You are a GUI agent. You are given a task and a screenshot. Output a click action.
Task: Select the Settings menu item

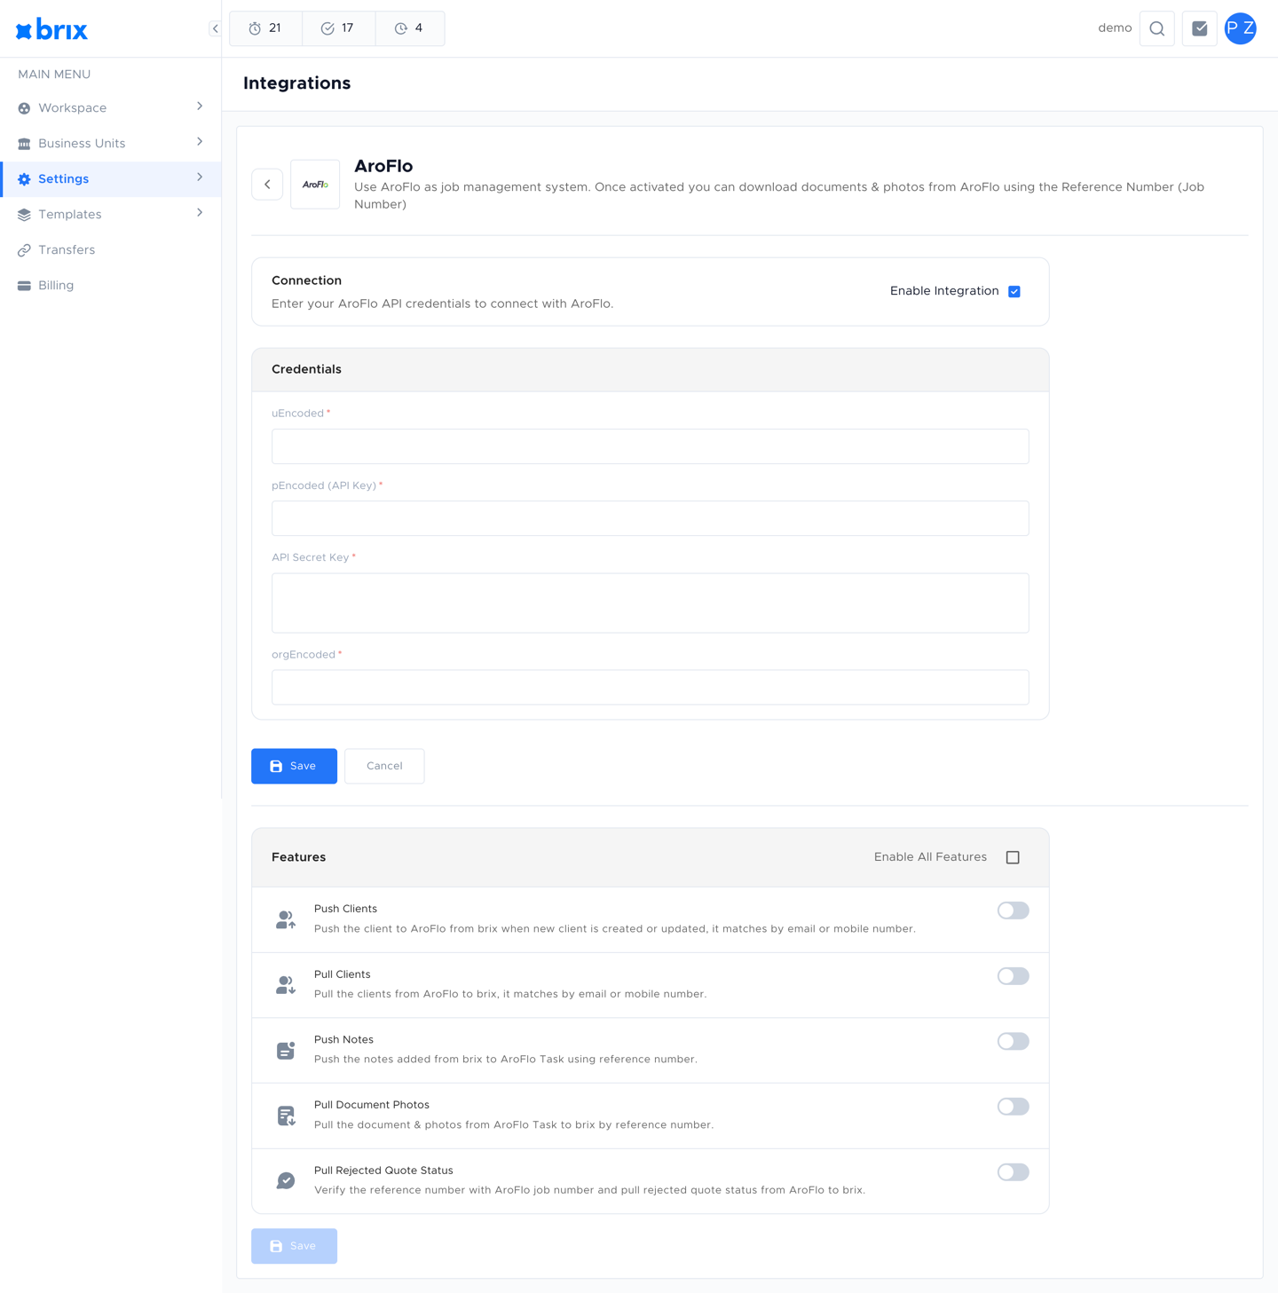[111, 179]
